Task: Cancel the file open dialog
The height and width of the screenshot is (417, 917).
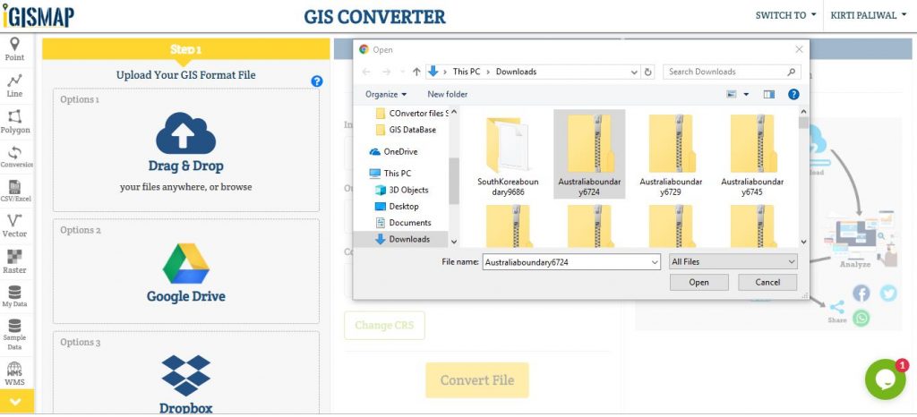Action: coord(767,282)
